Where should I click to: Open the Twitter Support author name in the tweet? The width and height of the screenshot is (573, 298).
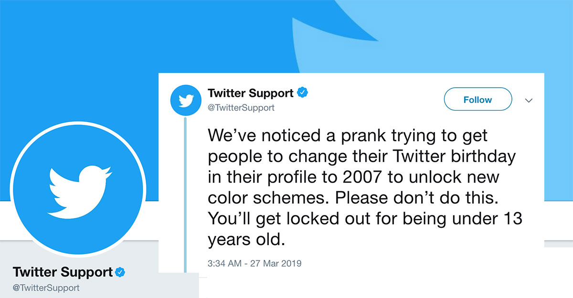pyautogui.click(x=251, y=92)
